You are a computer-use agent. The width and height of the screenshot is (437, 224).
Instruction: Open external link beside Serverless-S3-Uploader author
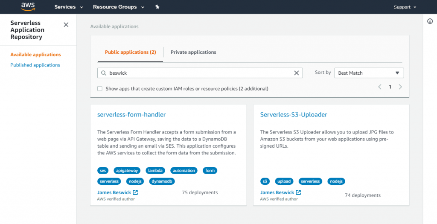click(x=298, y=192)
